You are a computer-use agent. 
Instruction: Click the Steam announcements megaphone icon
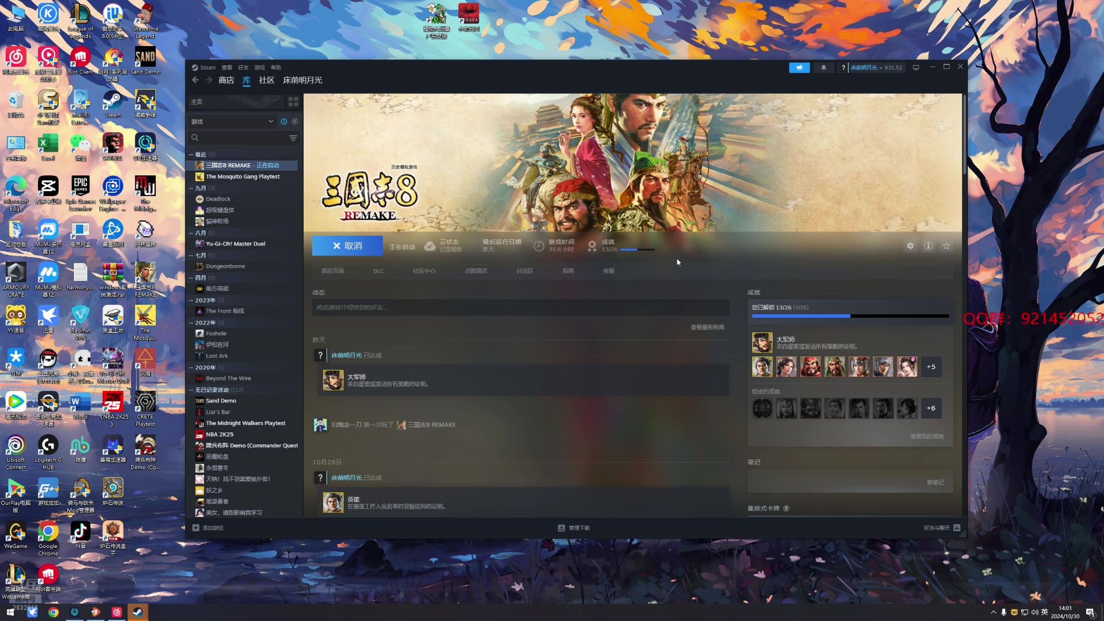799,68
